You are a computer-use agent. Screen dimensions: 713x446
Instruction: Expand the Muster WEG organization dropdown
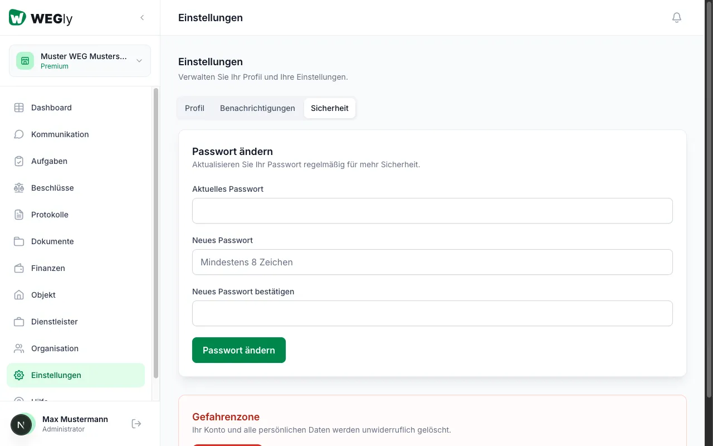[139, 61]
